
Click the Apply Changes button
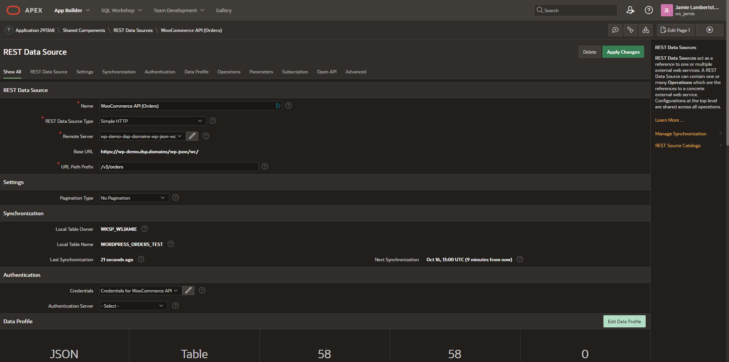[623, 52]
